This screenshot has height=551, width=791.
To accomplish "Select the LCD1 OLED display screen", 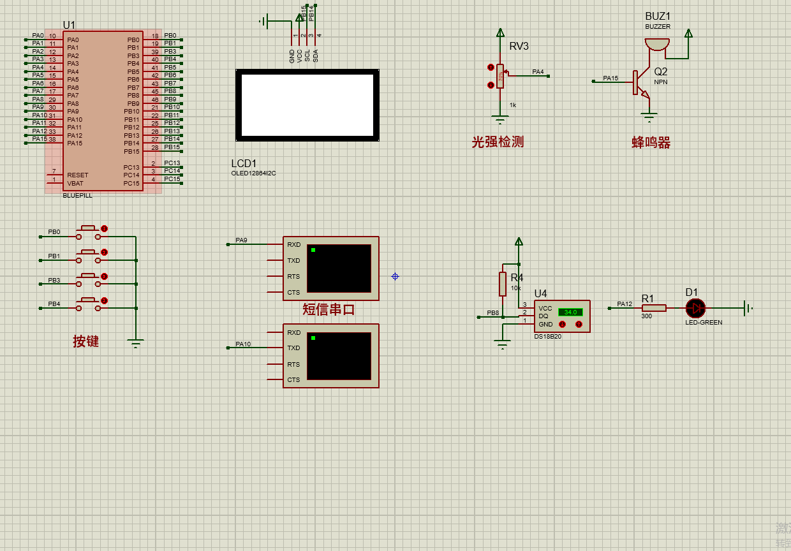I will 307,105.
